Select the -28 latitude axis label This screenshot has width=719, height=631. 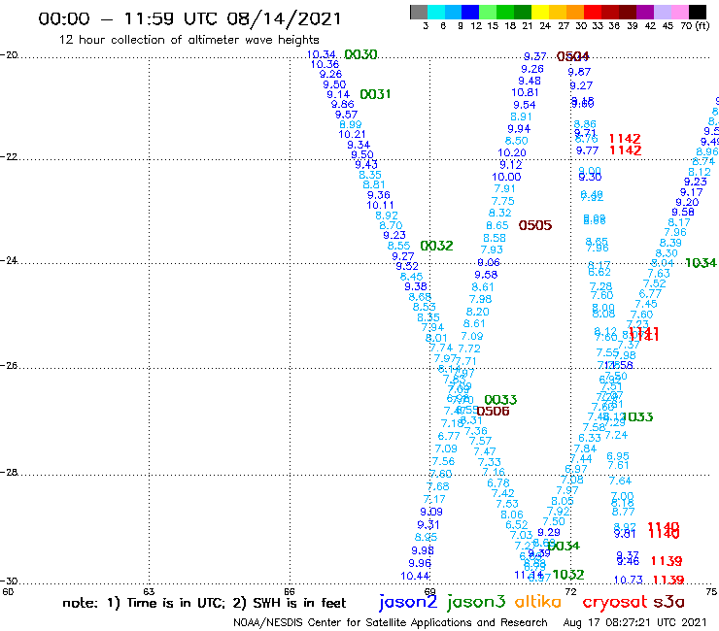click(x=9, y=473)
